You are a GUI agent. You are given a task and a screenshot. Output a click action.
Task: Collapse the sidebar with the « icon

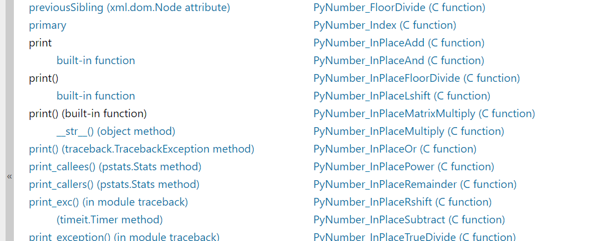[x=9, y=176]
